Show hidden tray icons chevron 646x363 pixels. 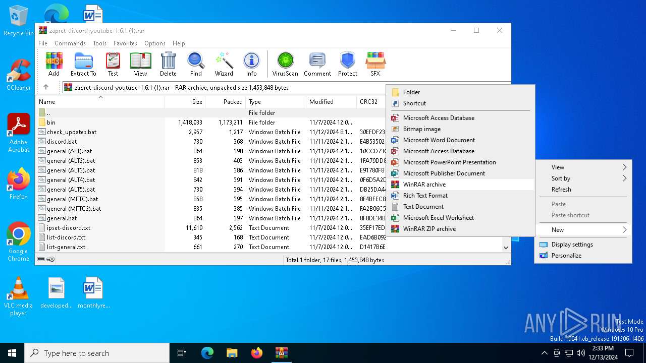[x=544, y=353]
